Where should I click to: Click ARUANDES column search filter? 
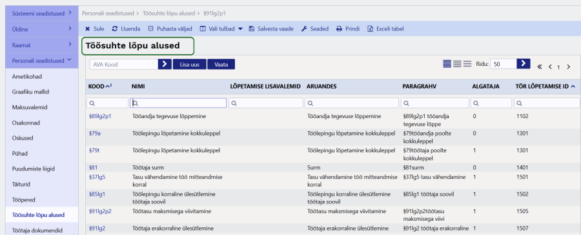click(352, 103)
